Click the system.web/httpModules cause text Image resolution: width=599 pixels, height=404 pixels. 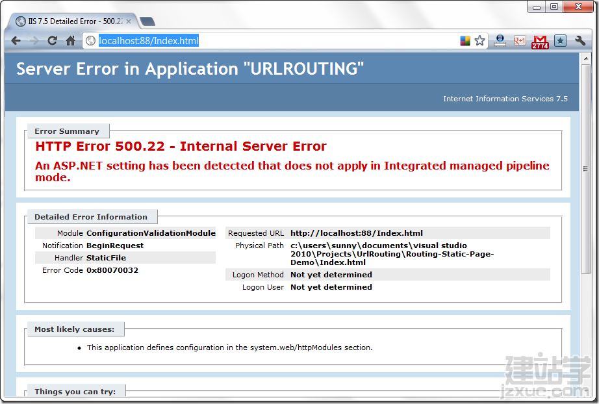229,347
